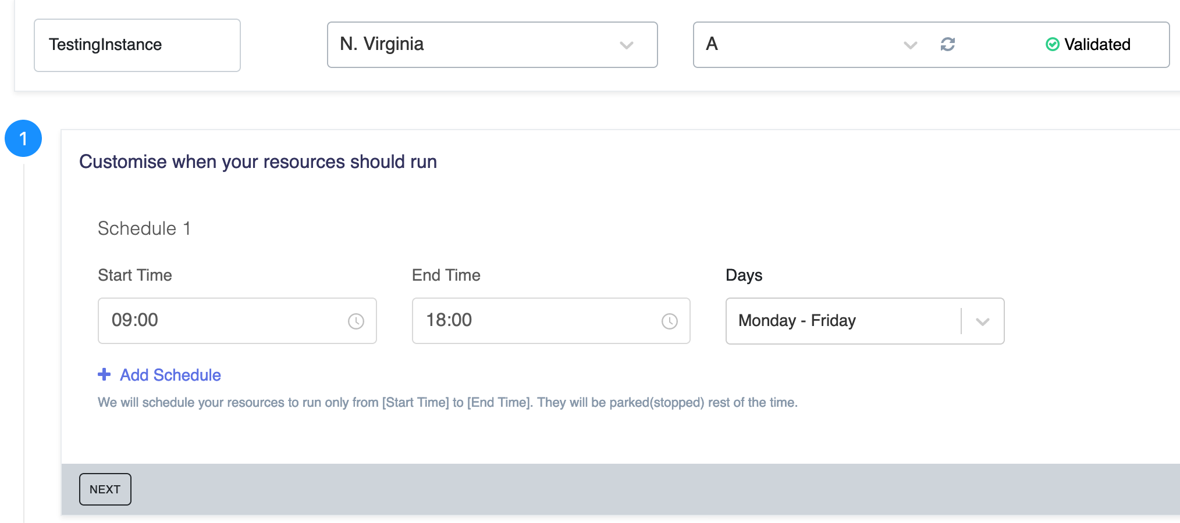Screen dimensions: 1180x523
Task: Click the End Time field showing 18:00
Action: [551, 321]
